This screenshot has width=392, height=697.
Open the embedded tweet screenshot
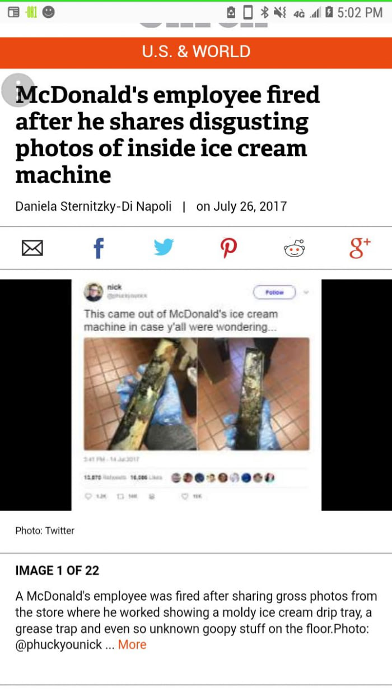[x=197, y=394]
